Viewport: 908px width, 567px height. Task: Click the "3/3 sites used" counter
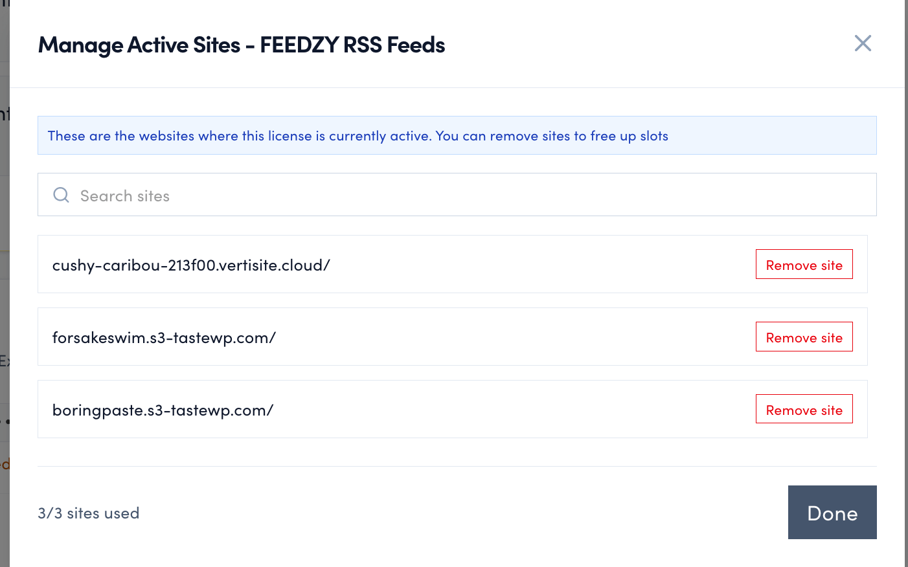pos(89,513)
